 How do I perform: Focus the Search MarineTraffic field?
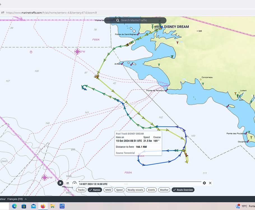135,20
